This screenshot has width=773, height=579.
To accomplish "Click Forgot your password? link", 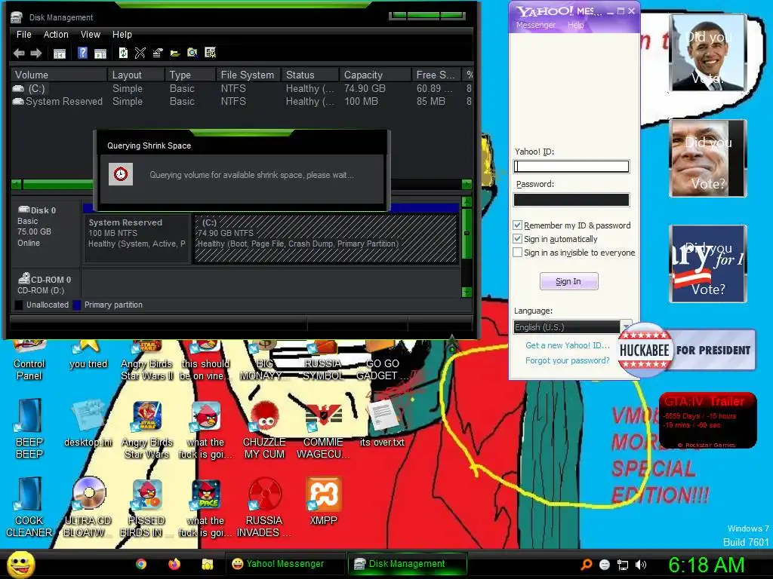I will click(x=568, y=360).
